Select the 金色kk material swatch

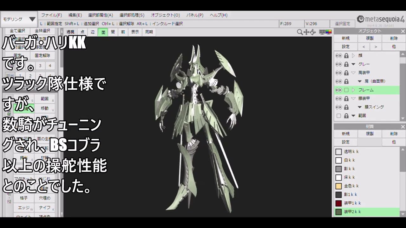click(338, 186)
